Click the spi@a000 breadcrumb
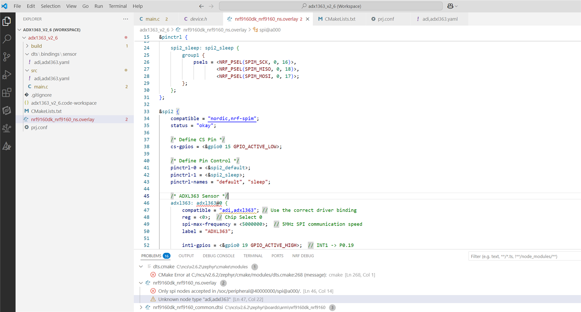The height and width of the screenshot is (312, 581). point(270,30)
